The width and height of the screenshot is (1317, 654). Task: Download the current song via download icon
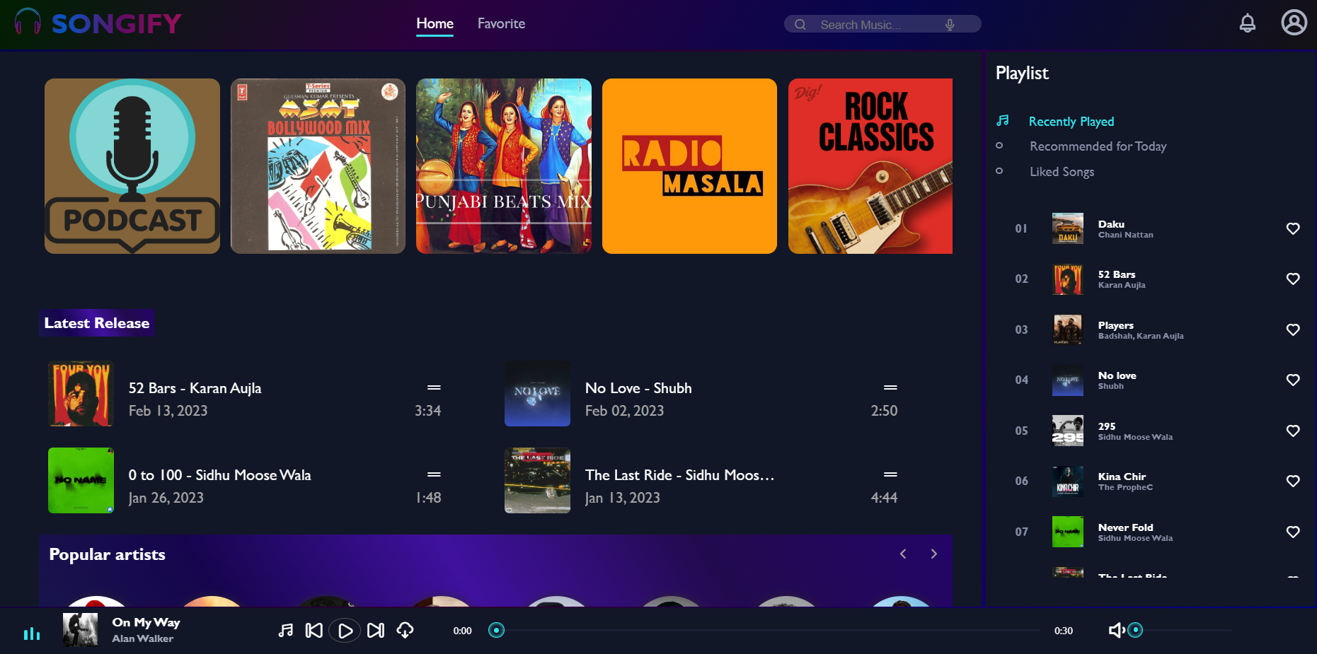click(x=406, y=630)
